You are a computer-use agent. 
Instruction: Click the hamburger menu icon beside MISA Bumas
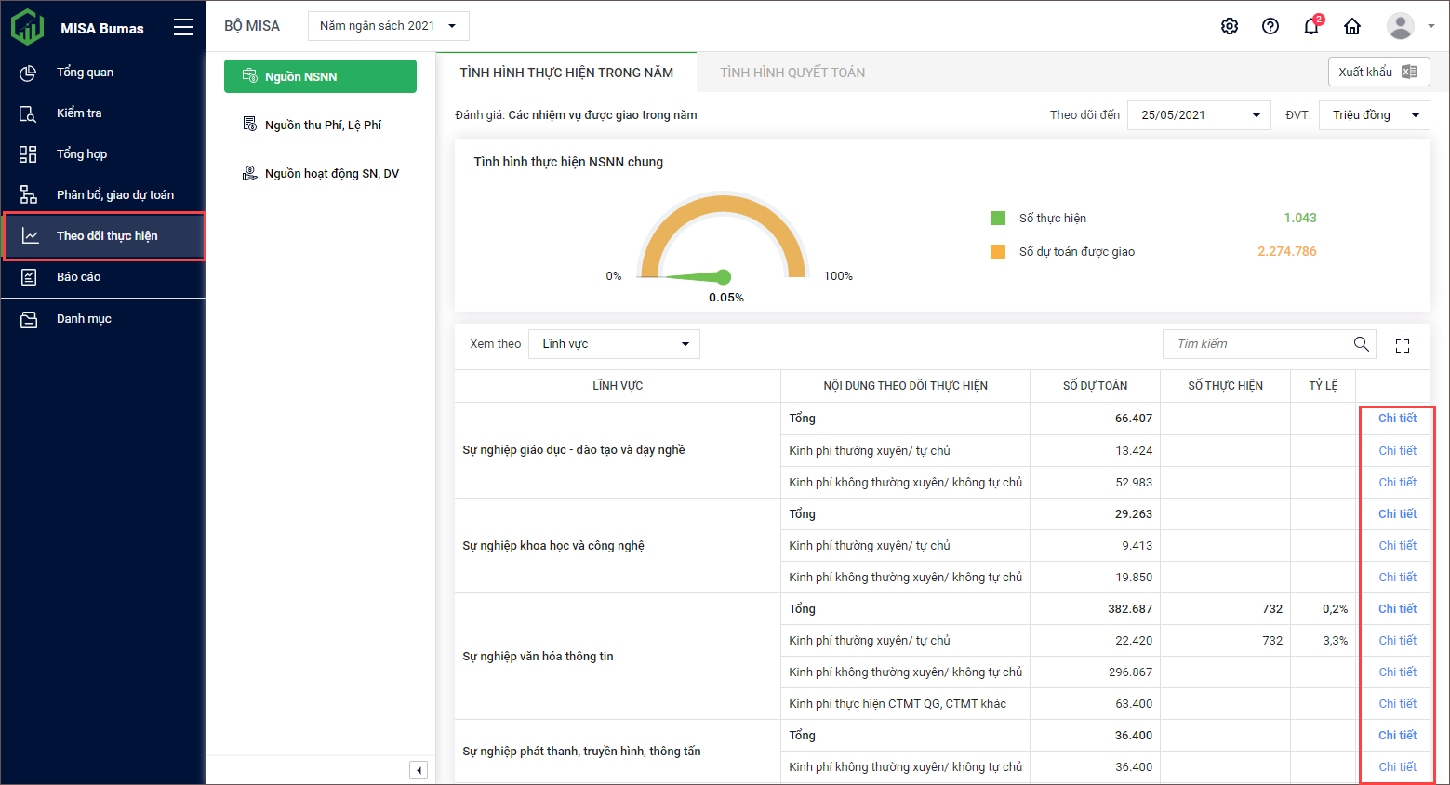[x=183, y=27]
